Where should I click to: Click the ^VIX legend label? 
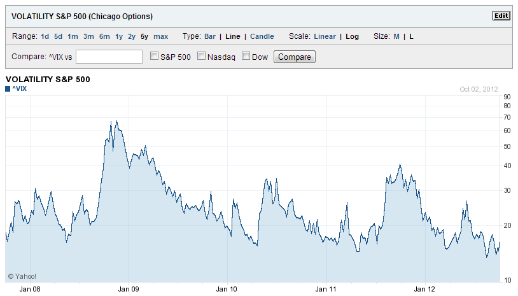tap(20, 88)
